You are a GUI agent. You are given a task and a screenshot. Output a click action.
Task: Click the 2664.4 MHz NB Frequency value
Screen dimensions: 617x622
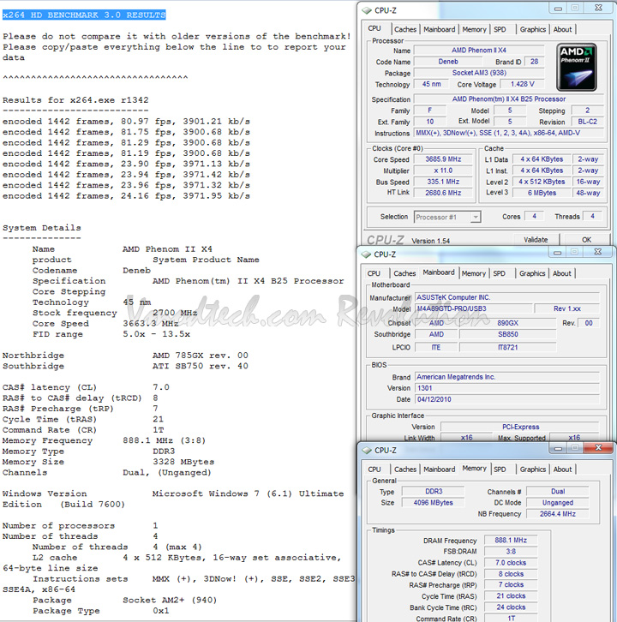558,514
